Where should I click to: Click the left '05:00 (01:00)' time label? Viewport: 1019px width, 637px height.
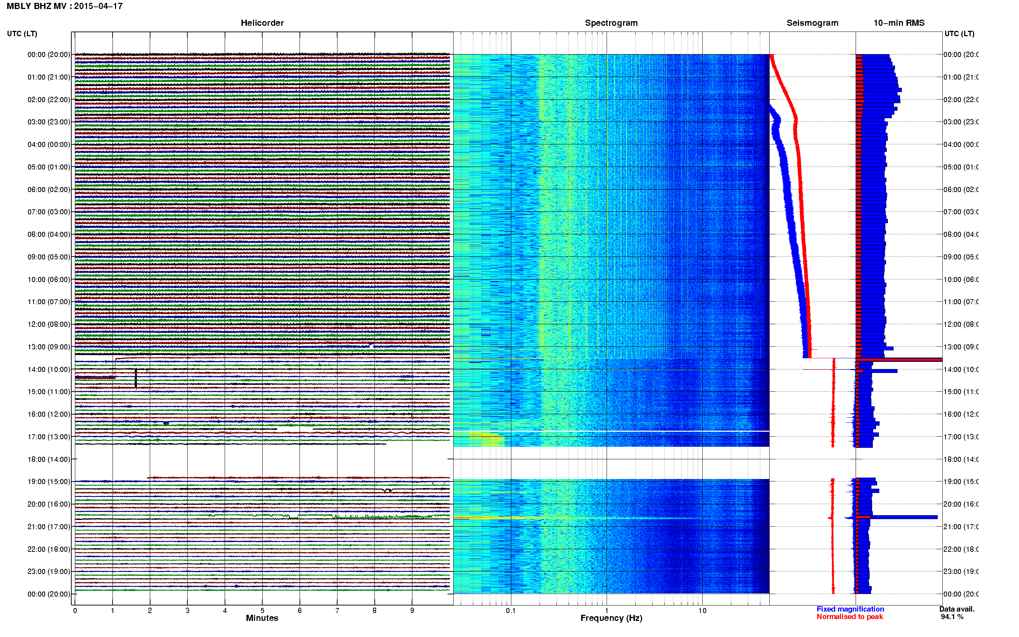49,167
